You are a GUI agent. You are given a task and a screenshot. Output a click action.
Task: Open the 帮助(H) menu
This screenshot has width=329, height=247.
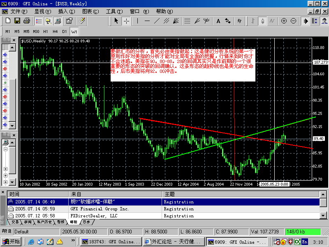(164, 12)
